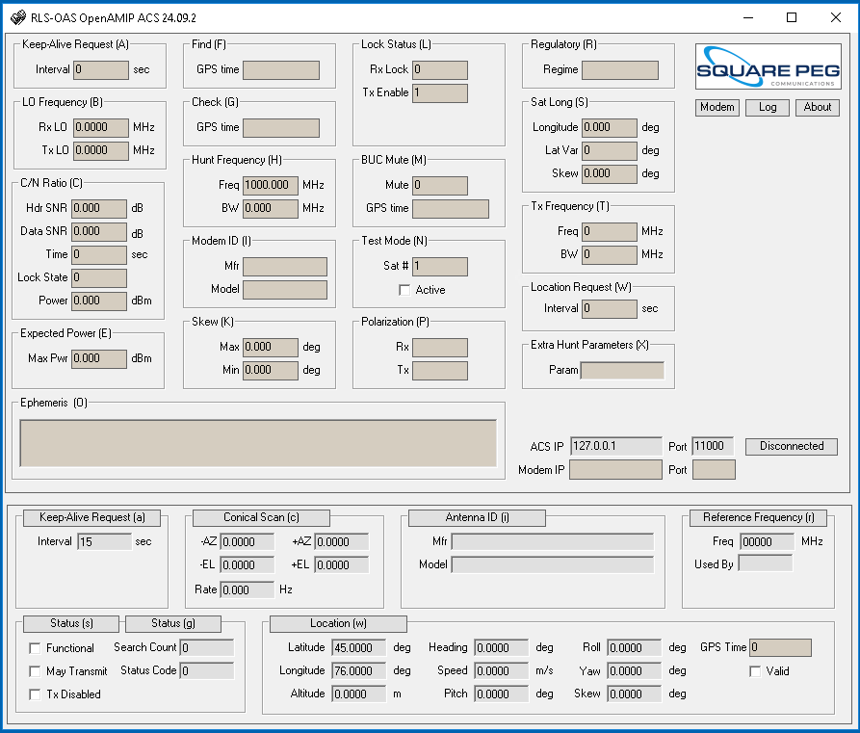Viewport: 860px width, 733px height.
Task: Select the Mute field in BUC Mute
Action: [x=440, y=186]
